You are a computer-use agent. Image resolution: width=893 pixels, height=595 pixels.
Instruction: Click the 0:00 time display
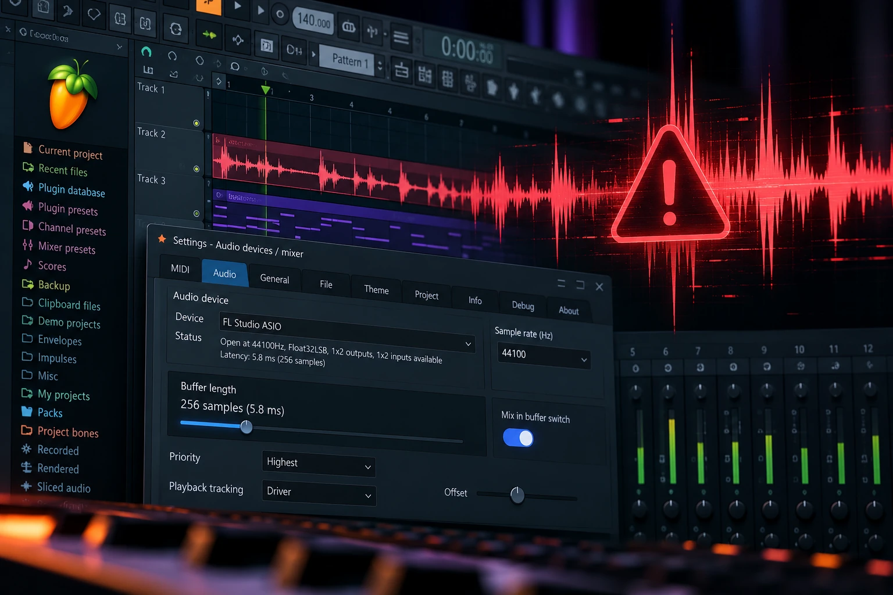(x=467, y=50)
